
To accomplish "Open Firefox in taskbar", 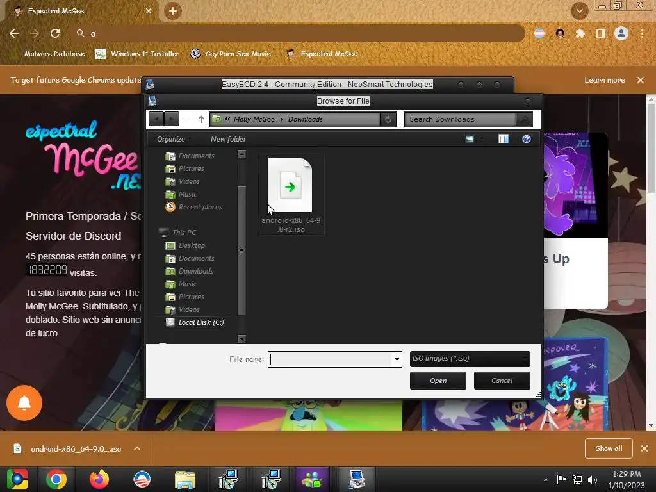I will tap(99, 479).
